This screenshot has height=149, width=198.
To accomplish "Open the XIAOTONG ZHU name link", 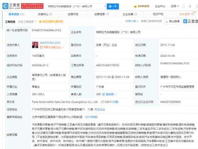I will (x=50, y=43).
